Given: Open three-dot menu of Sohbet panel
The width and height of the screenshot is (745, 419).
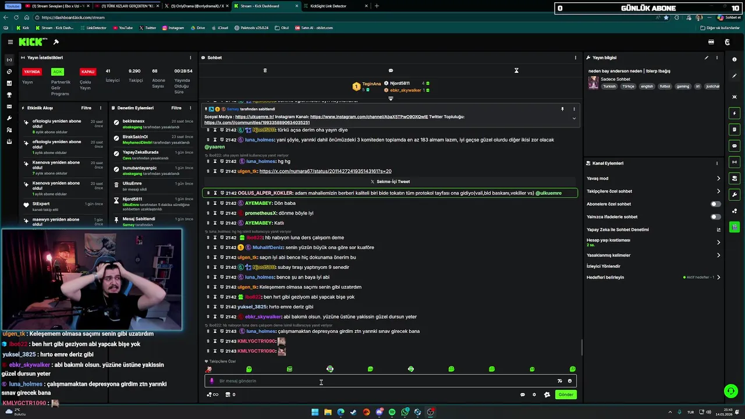Looking at the screenshot, I should [x=576, y=58].
